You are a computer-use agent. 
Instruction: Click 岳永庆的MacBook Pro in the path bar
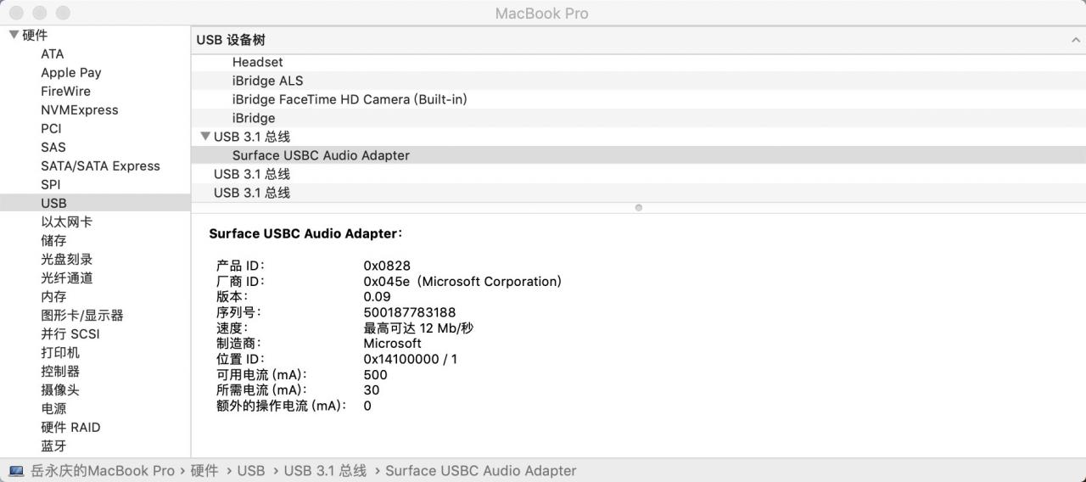pos(103,471)
